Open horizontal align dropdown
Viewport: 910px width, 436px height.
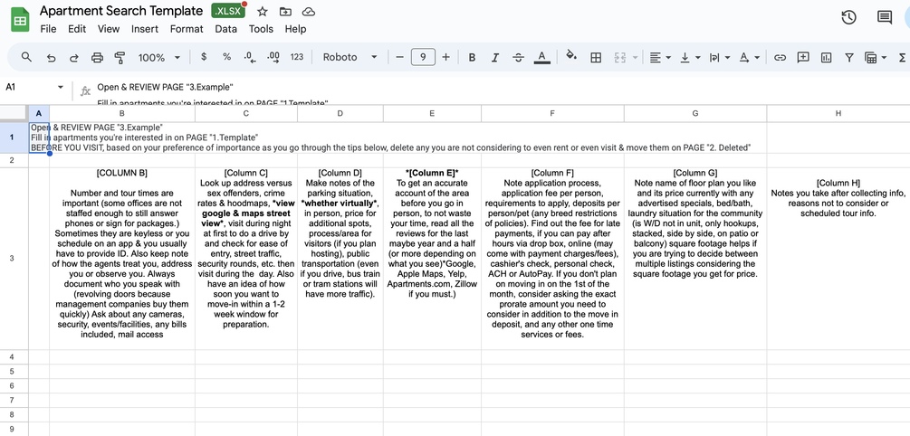660,57
